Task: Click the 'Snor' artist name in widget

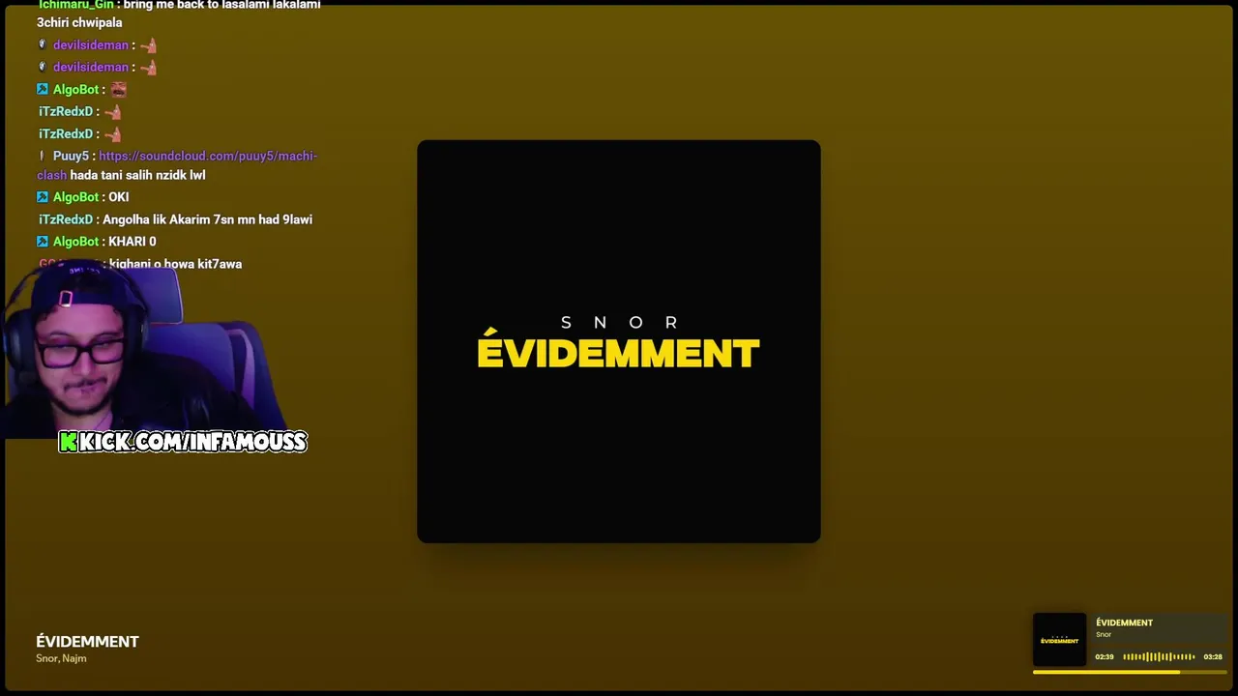Action: click(x=1104, y=634)
